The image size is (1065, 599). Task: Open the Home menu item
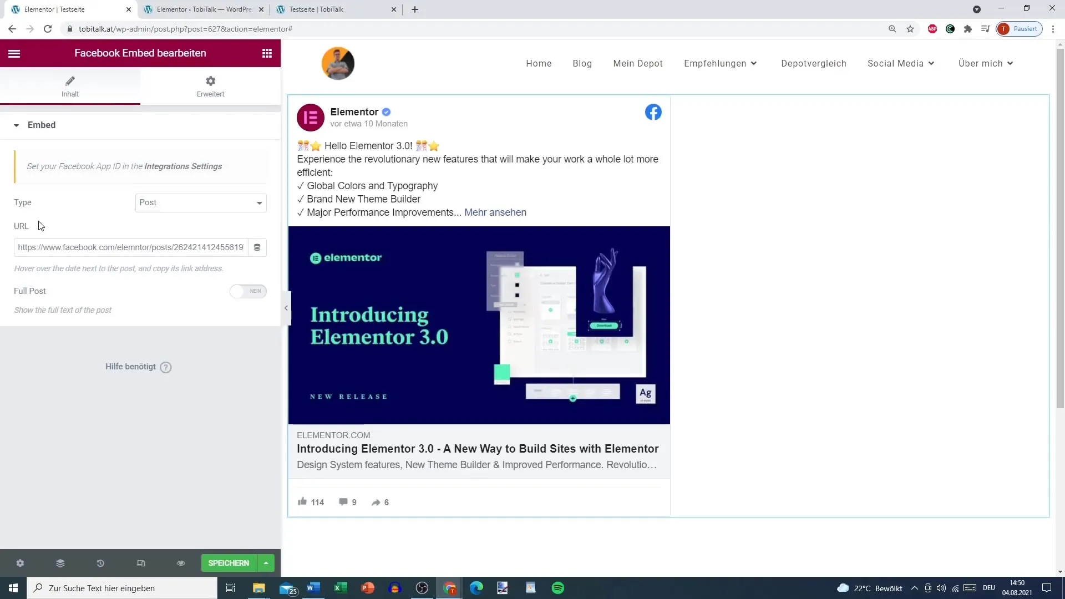[539, 63]
